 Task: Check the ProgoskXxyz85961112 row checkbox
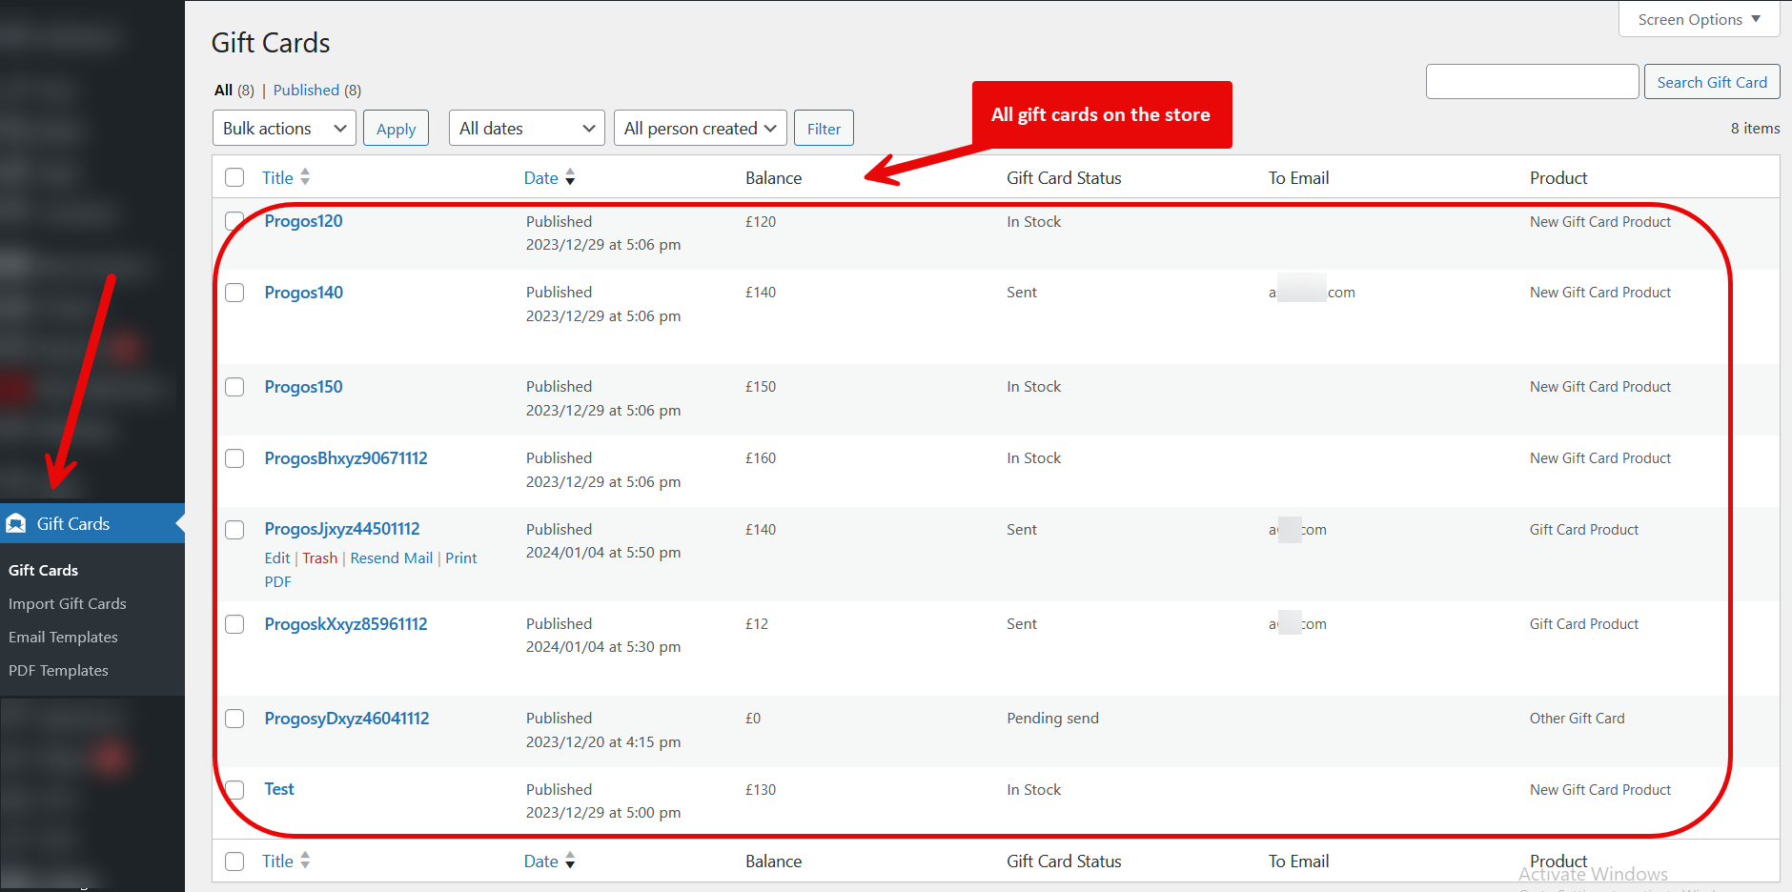(234, 624)
